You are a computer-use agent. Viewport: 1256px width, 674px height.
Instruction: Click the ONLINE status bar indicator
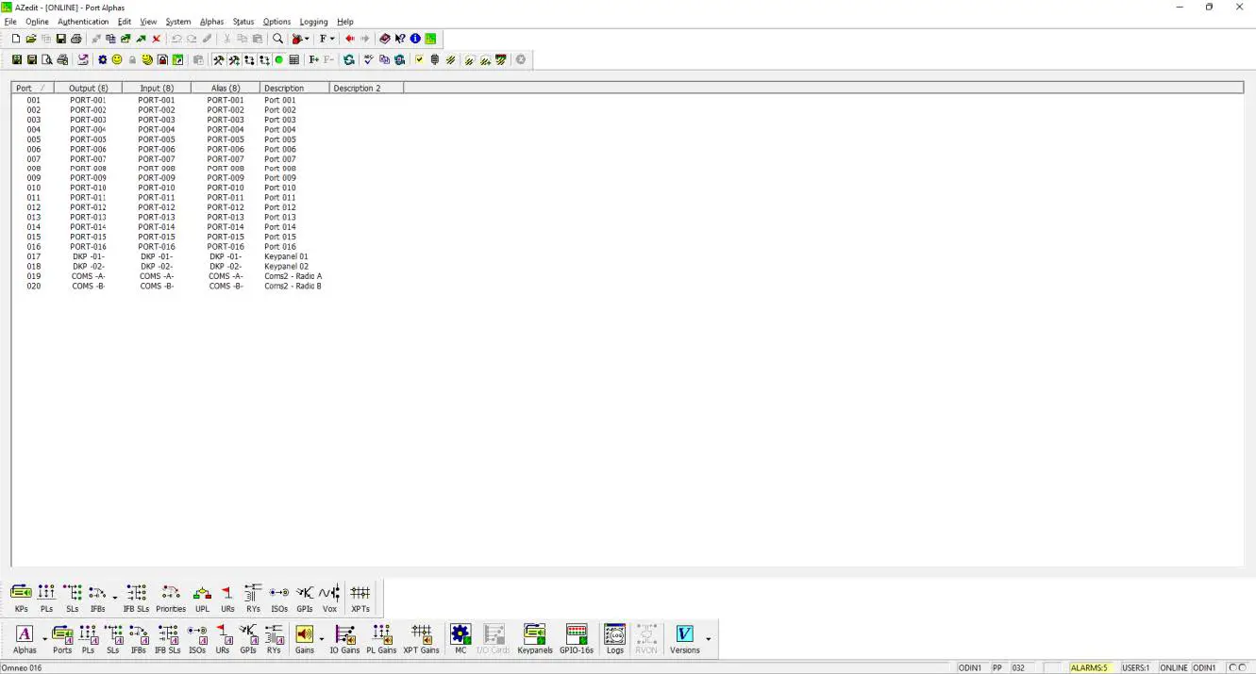(x=1174, y=667)
